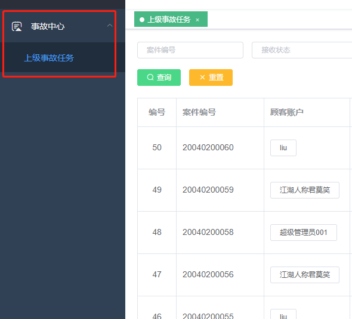
Task: Click the 超级管理员001 account tag
Action: pyautogui.click(x=304, y=233)
